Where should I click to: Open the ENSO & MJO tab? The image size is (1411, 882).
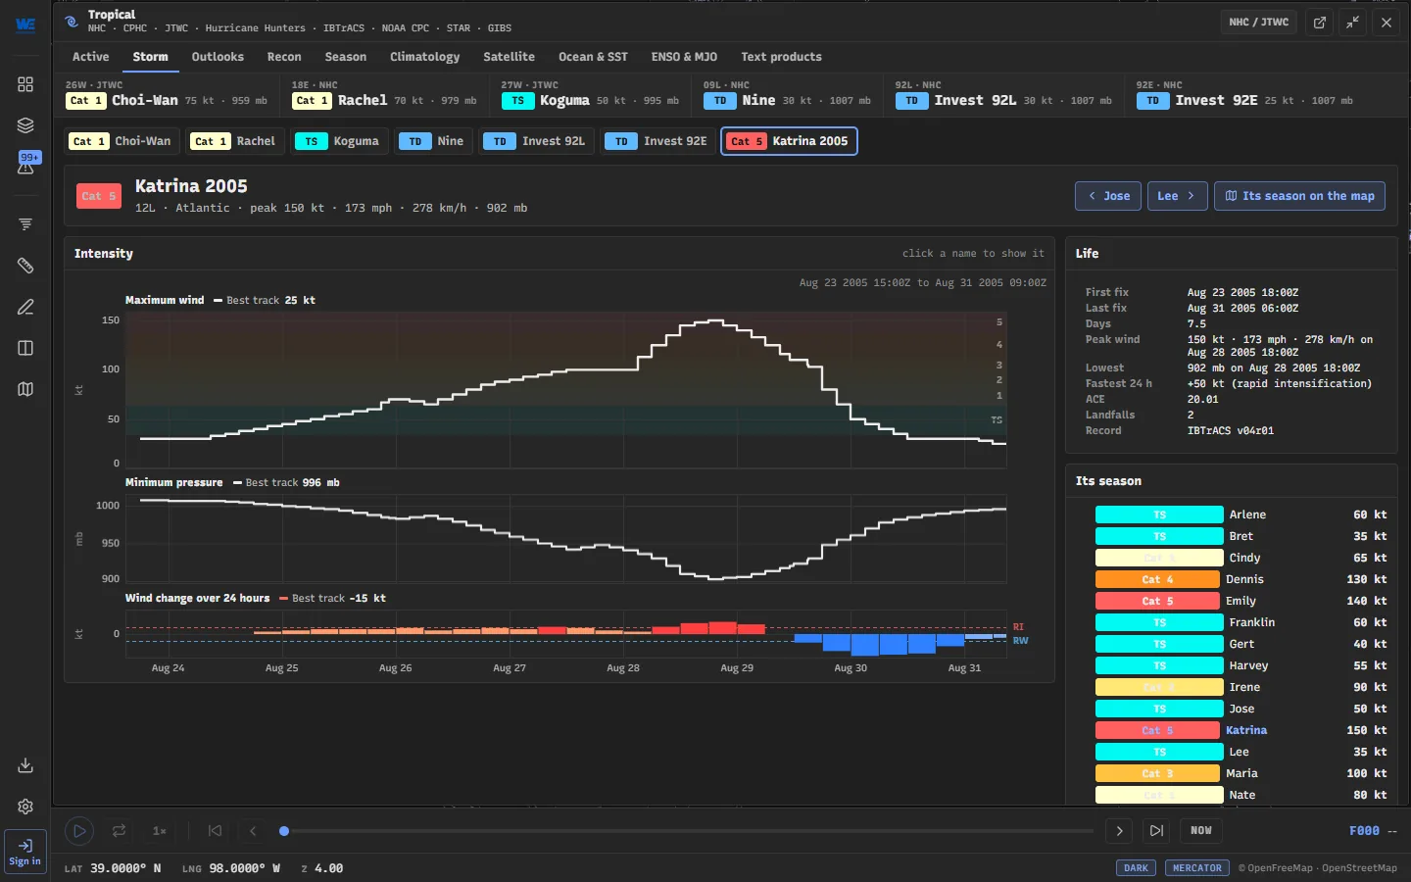(x=684, y=57)
